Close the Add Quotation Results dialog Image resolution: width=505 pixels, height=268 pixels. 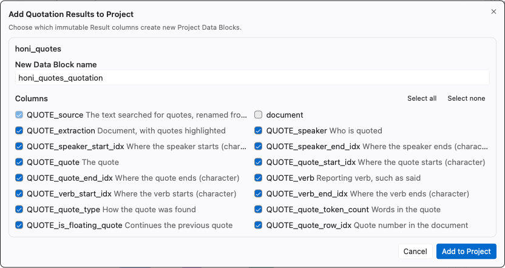pyautogui.click(x=493, y=12)
